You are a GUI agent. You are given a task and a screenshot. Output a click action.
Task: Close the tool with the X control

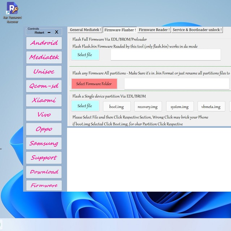coord(57,32)
